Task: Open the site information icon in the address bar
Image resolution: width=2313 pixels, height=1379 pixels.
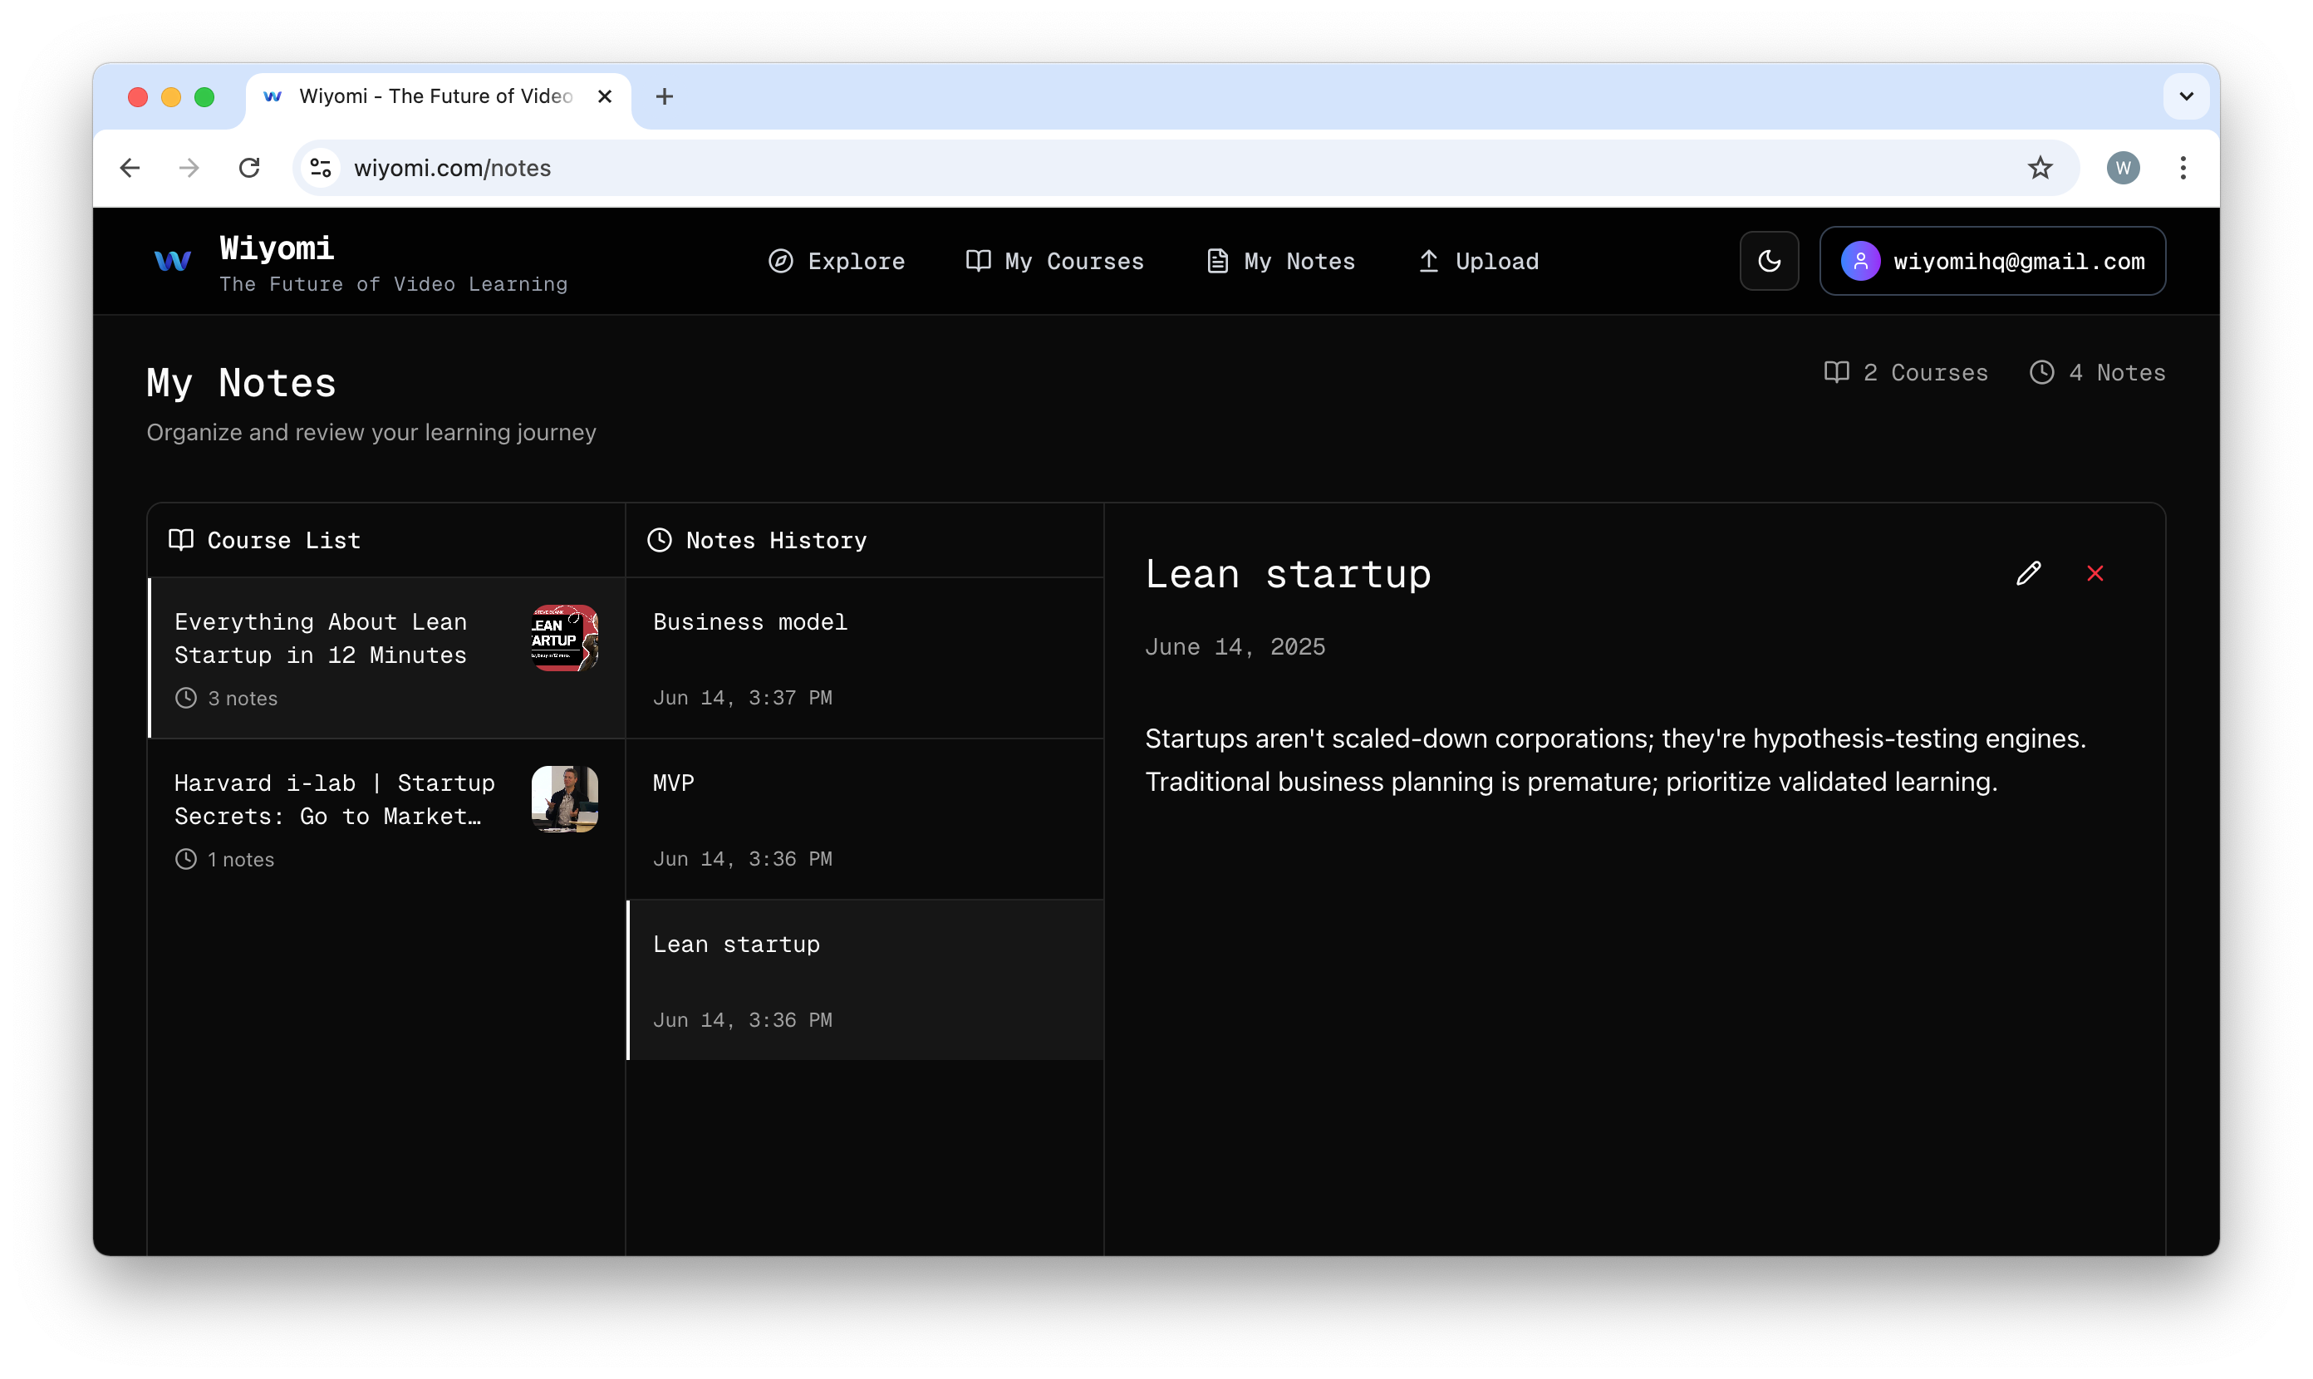Action: pos(321,168)
